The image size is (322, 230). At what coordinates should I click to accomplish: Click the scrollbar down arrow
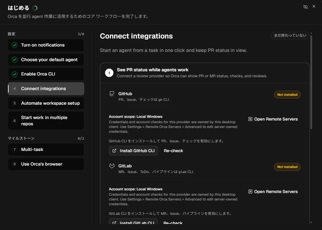coord(311,223)
